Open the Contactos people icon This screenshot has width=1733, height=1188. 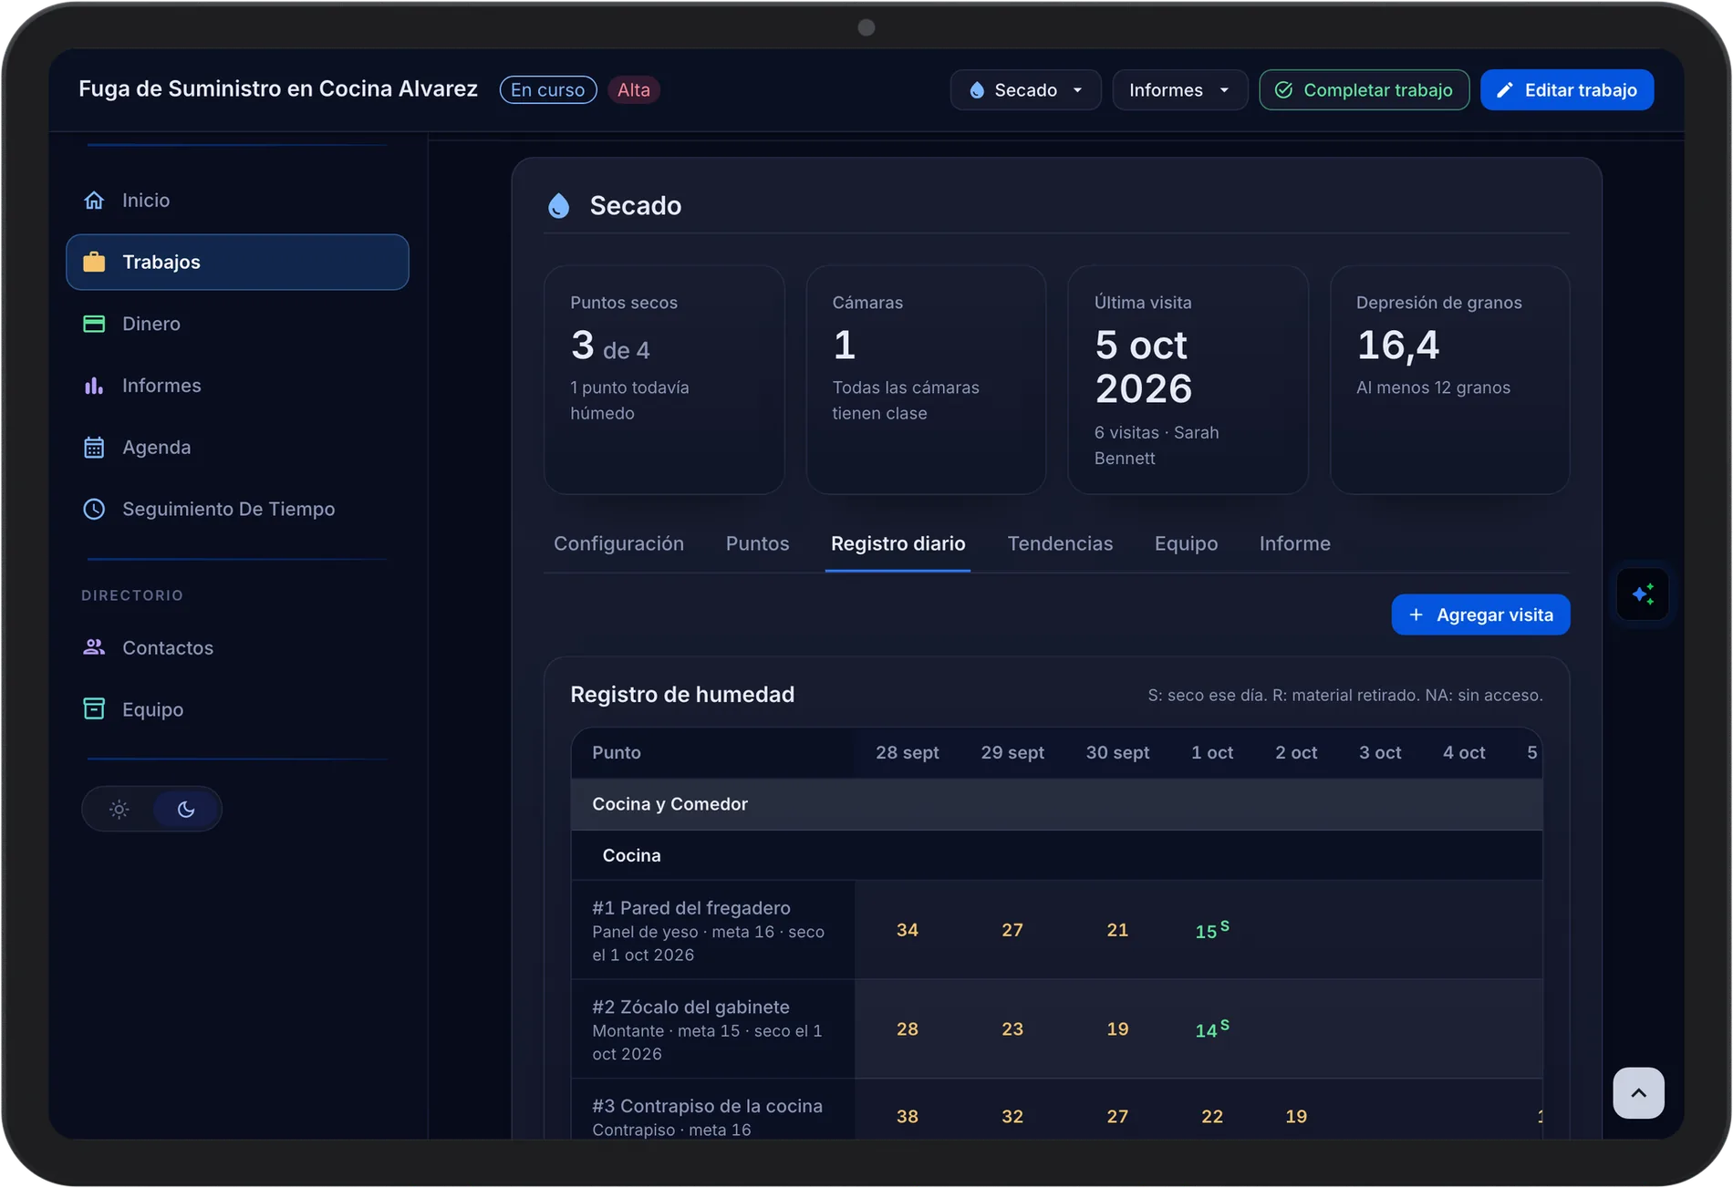tap(94, 647)
